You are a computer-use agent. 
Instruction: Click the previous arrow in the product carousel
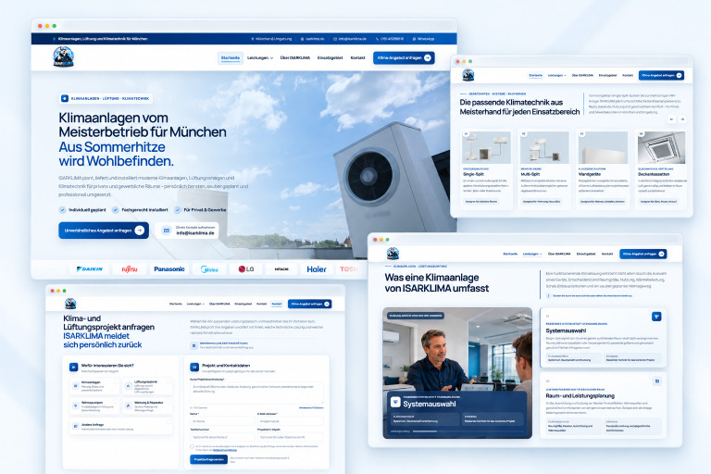click(x=671, y=119)
